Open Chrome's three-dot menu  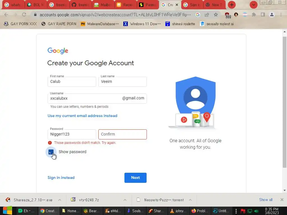pyautogui.click(x=281, y=15)
